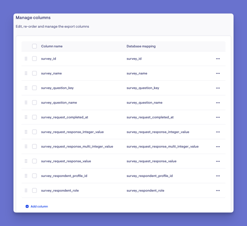Image resolution: width=247 pixels, height=226 pixels.
Task: Click the Database mapping header
Action: click(x=141, y=46)
